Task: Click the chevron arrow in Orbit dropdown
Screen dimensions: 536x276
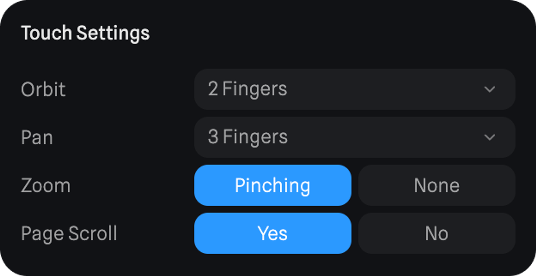Action: click(x=489, y=89)
